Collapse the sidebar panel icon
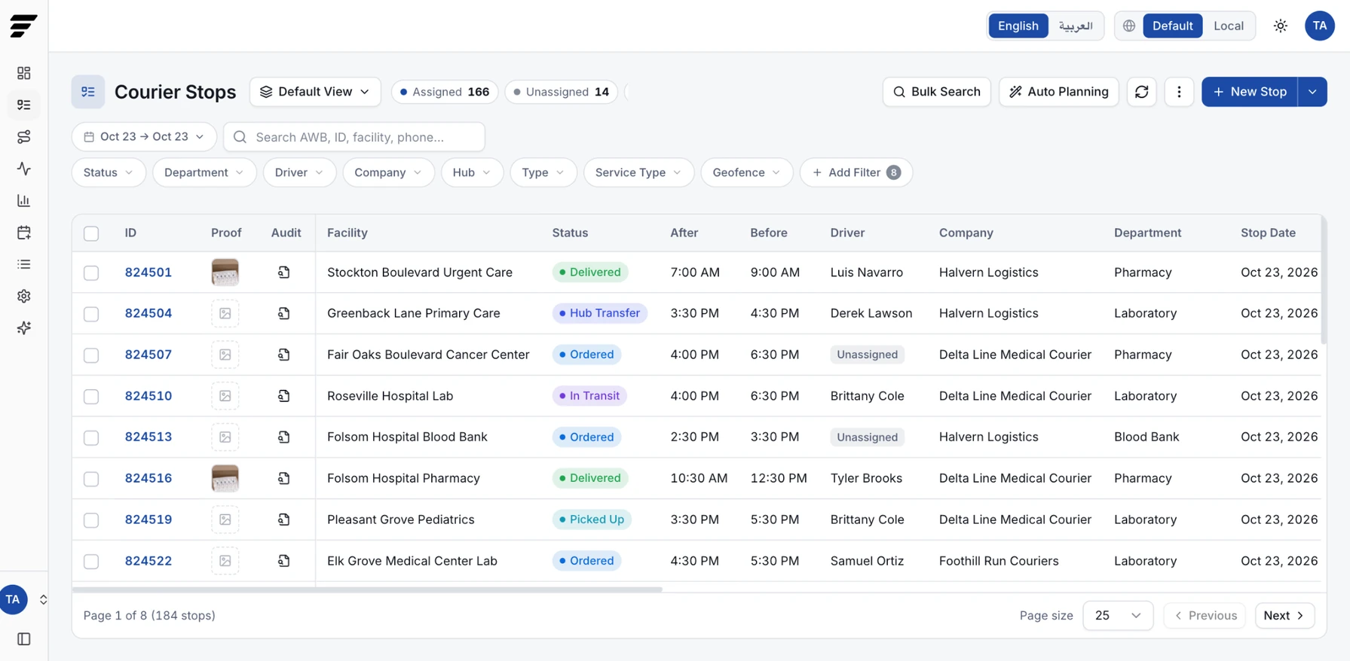The height and width of the screenshot is (661, 1350). click(x=24, y=639)
